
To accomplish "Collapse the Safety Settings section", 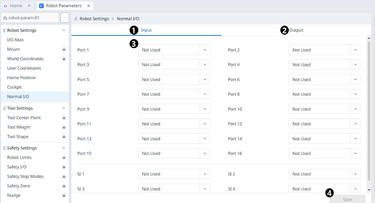I will pos(64,148).
